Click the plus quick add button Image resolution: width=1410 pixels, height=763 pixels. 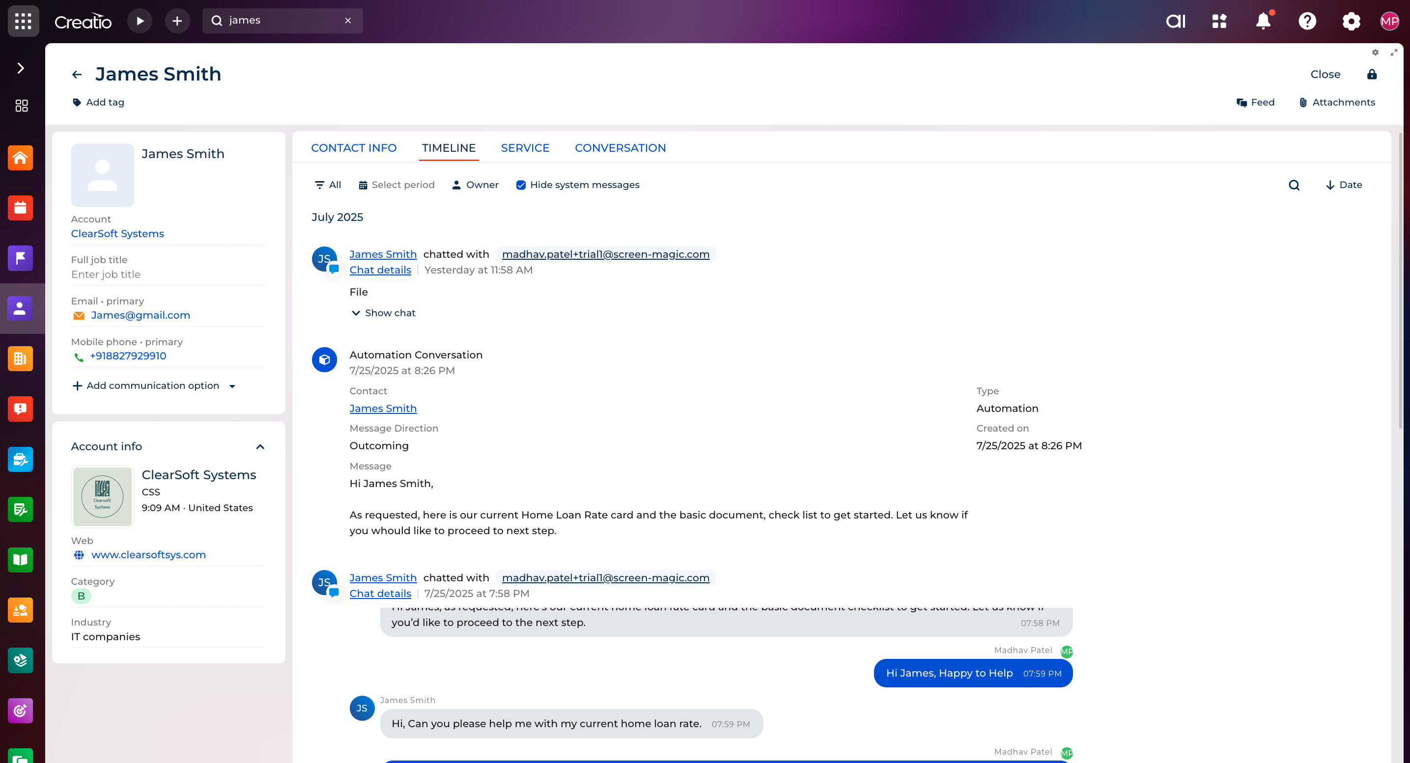(177, 21)
